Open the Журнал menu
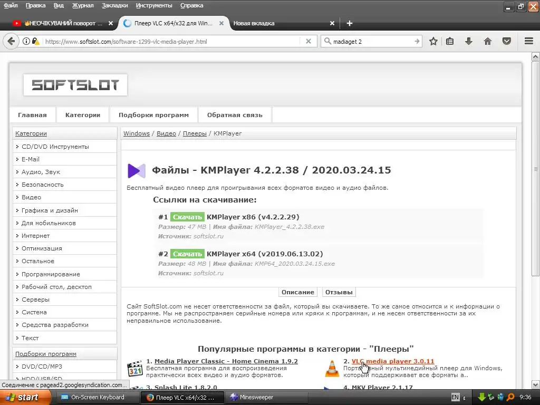The height and width of the screenshot is (405, 540). click(x=83, y=5)
